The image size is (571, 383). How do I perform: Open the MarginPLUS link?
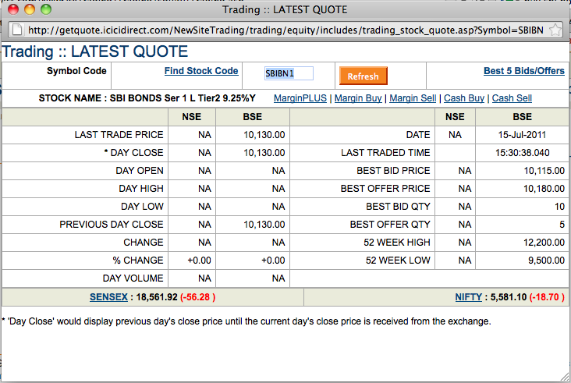(x=300, y=98)
